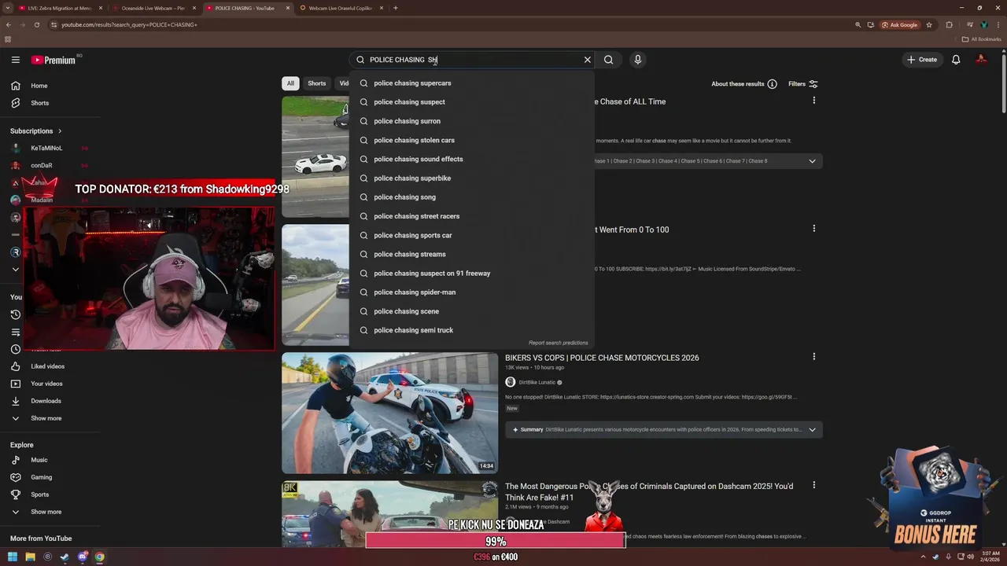Screen dimensions: 1007x566
Task: Open the notifications bell
Action: click(x=956, y=60)
